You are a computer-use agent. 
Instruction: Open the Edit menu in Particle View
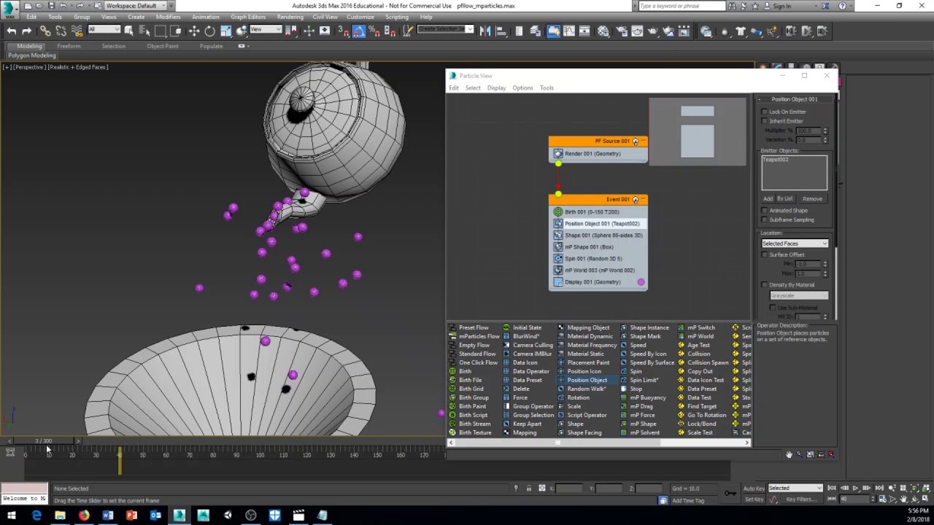(x=454, y=87)
